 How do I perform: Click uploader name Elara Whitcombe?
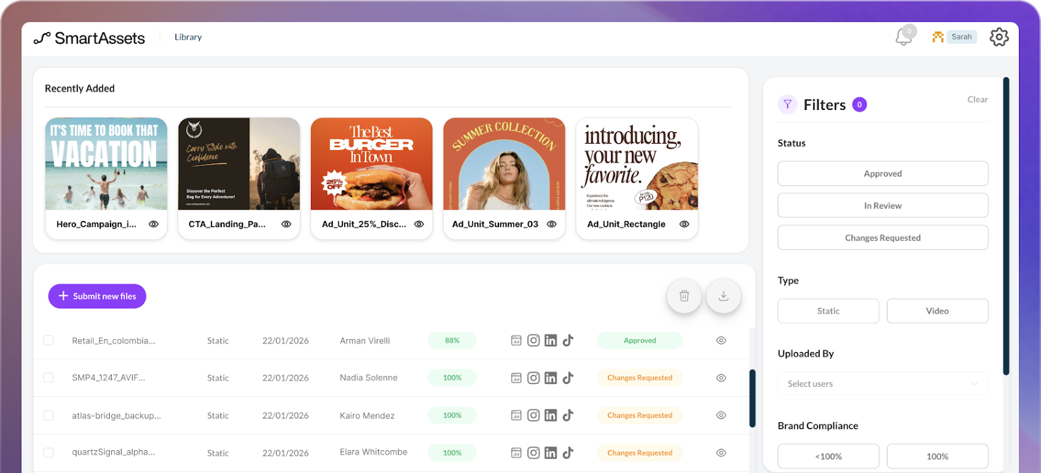pyautogui.click(x=373, y=452)
